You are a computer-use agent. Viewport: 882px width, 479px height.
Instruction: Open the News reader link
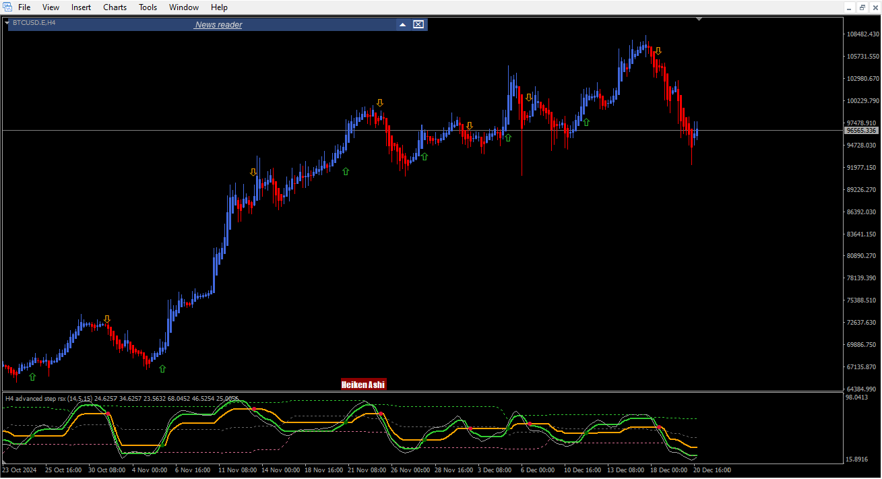[218, 25]
